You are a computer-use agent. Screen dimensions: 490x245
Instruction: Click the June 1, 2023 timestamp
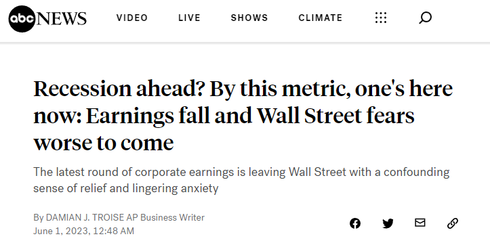[83, 231]
